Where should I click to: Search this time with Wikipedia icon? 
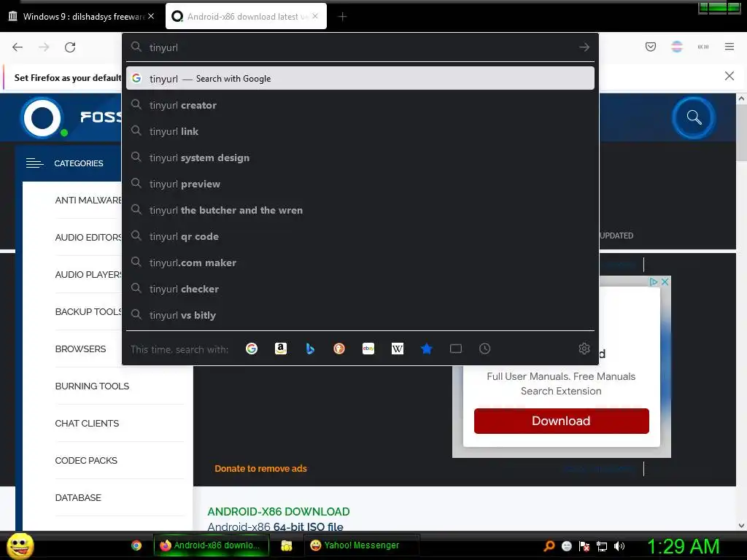[398, 349]
